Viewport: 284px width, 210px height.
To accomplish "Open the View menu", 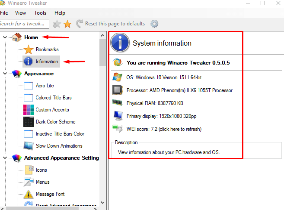I will (x=20, y=13).
